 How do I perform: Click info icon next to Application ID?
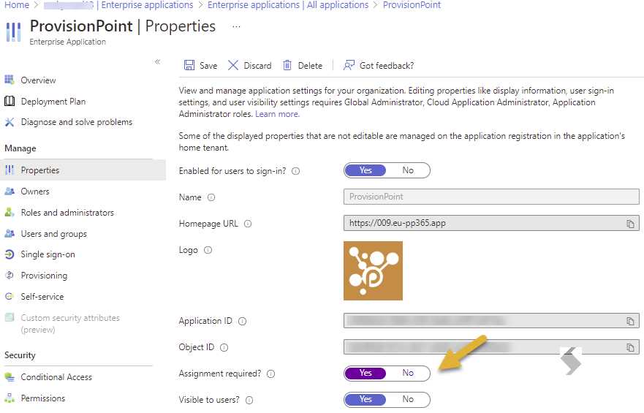point(242,321)
